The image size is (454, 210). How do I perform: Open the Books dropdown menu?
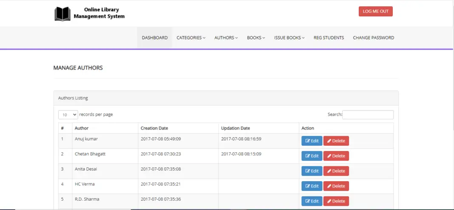point(255,38)
